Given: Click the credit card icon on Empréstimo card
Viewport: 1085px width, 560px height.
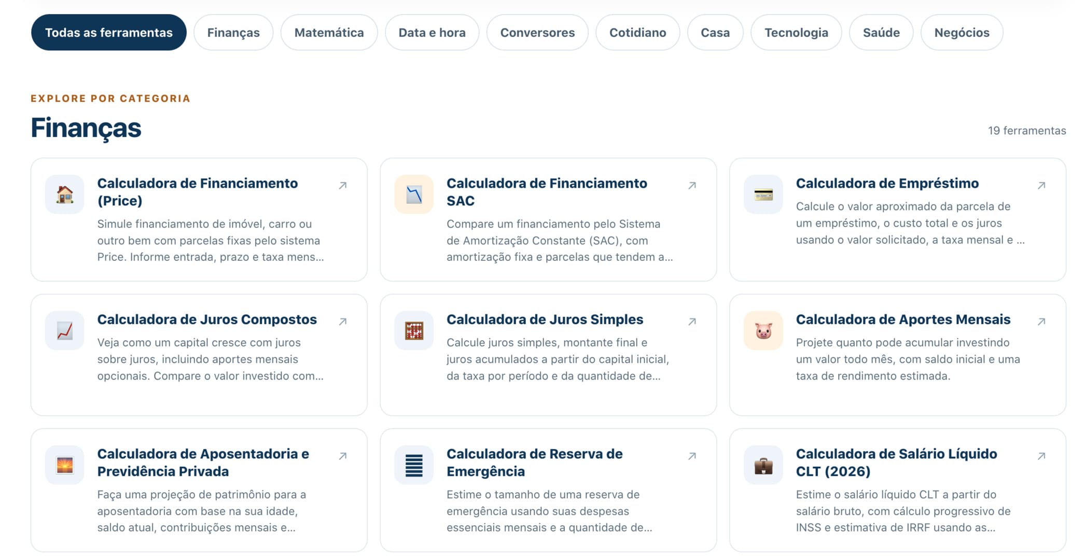Looking at the screenshot, I should pyautogui.click(x=763, y=194).
